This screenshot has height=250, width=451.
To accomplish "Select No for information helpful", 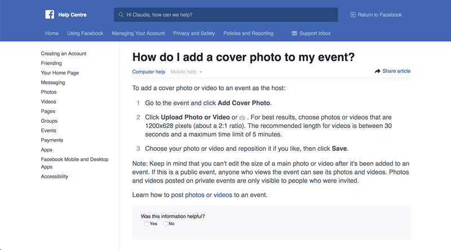I will [x=166, y=224].
